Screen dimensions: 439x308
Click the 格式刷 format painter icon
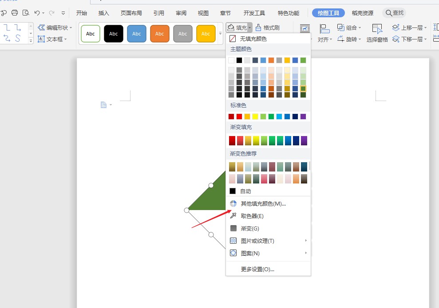point(268,28)
